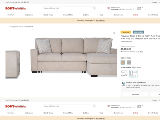Click the Bob-O-Pedic badge

[x=138, y=32]
